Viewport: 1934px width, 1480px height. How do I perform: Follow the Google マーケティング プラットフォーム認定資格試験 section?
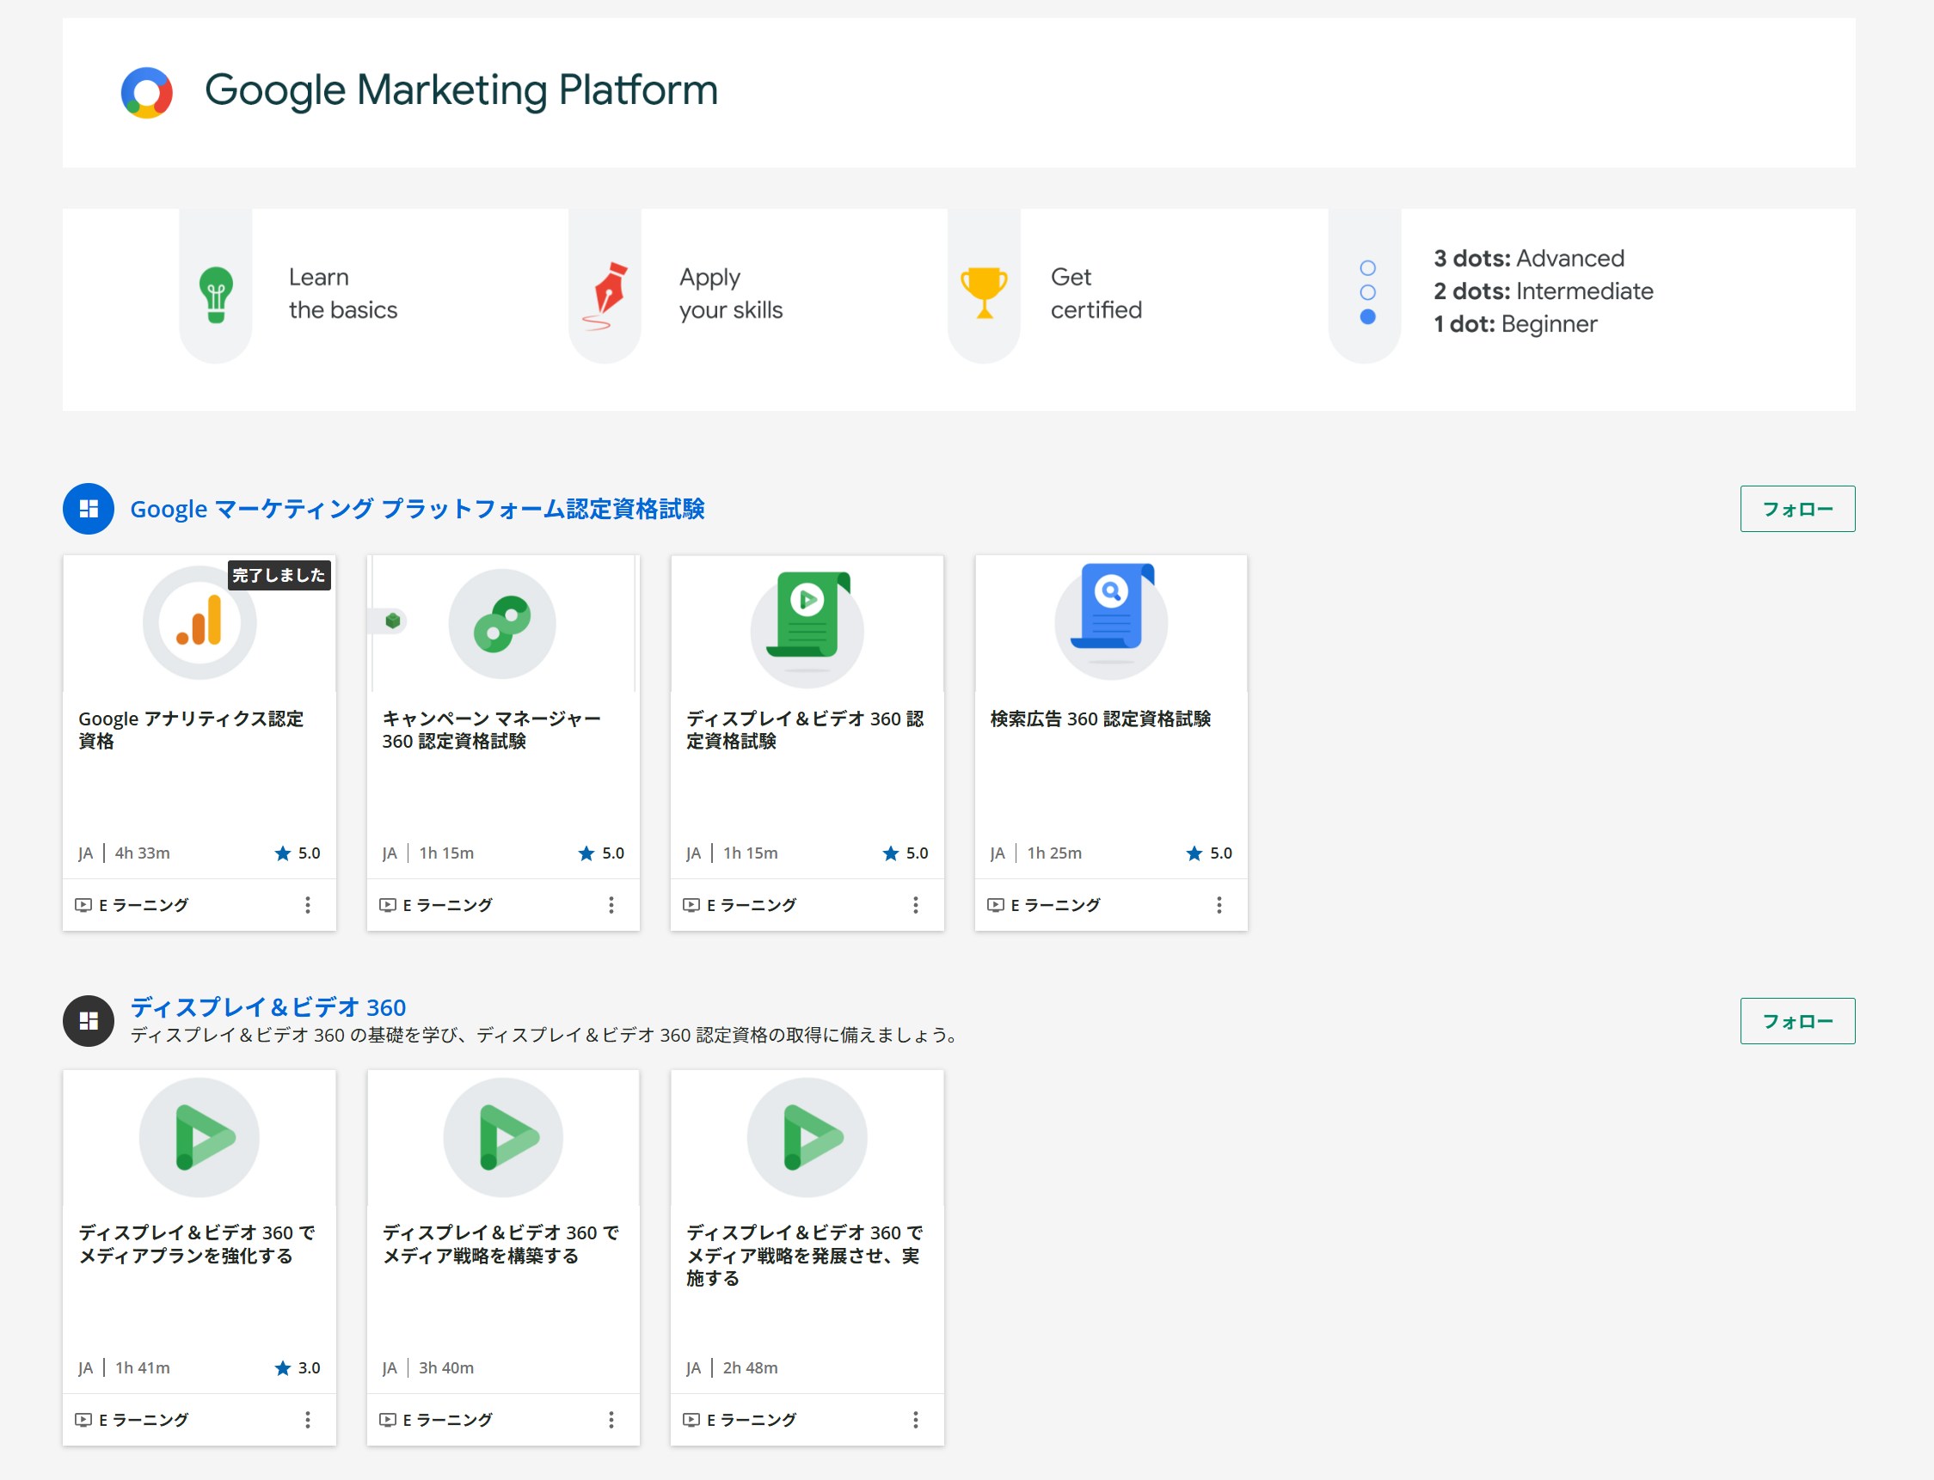pyautogui.click(x=1797, y=508)
